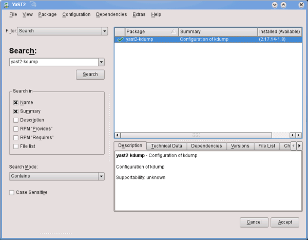Image resolution: width=308 pixels, height=240 pixels.
Task: Click the Search button
Action: (x=90, y=75)
